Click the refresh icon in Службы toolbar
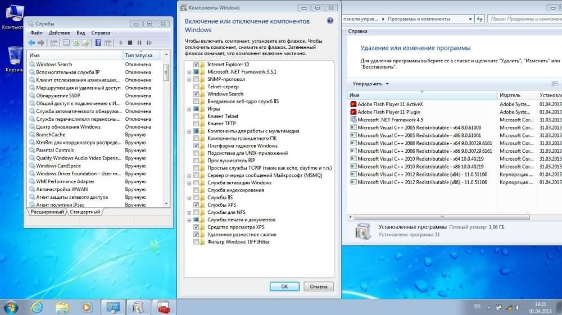The width and height of the screenshot is (562, 315). click(76, 43)
